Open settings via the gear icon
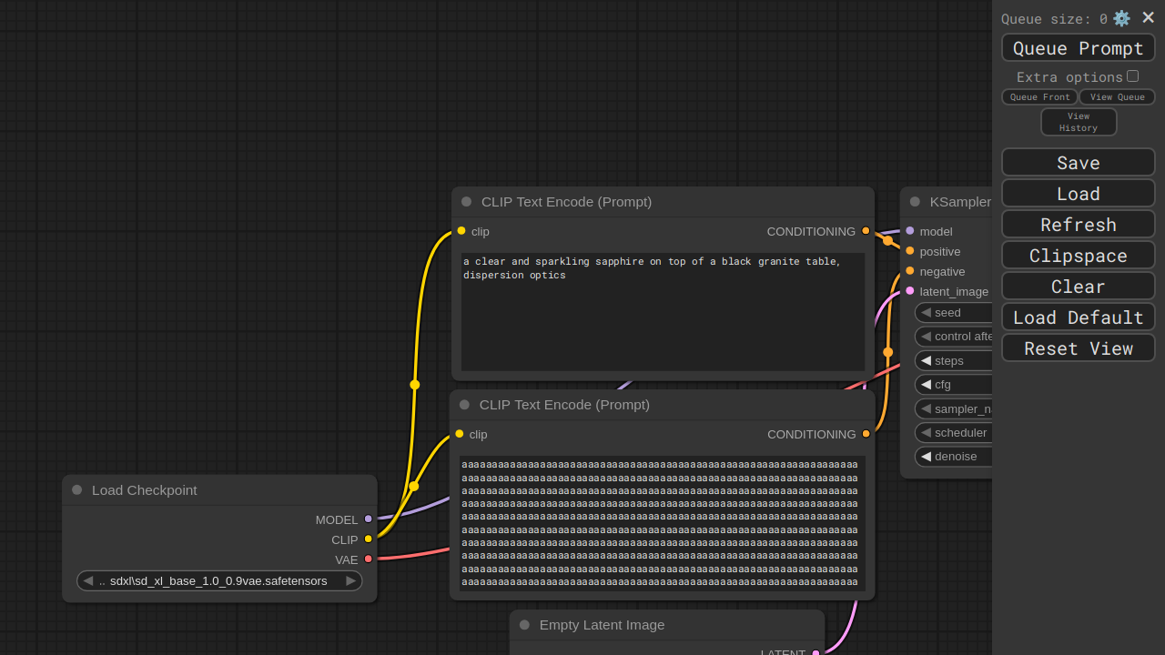1165x655 pixels. coord(1121,18)
